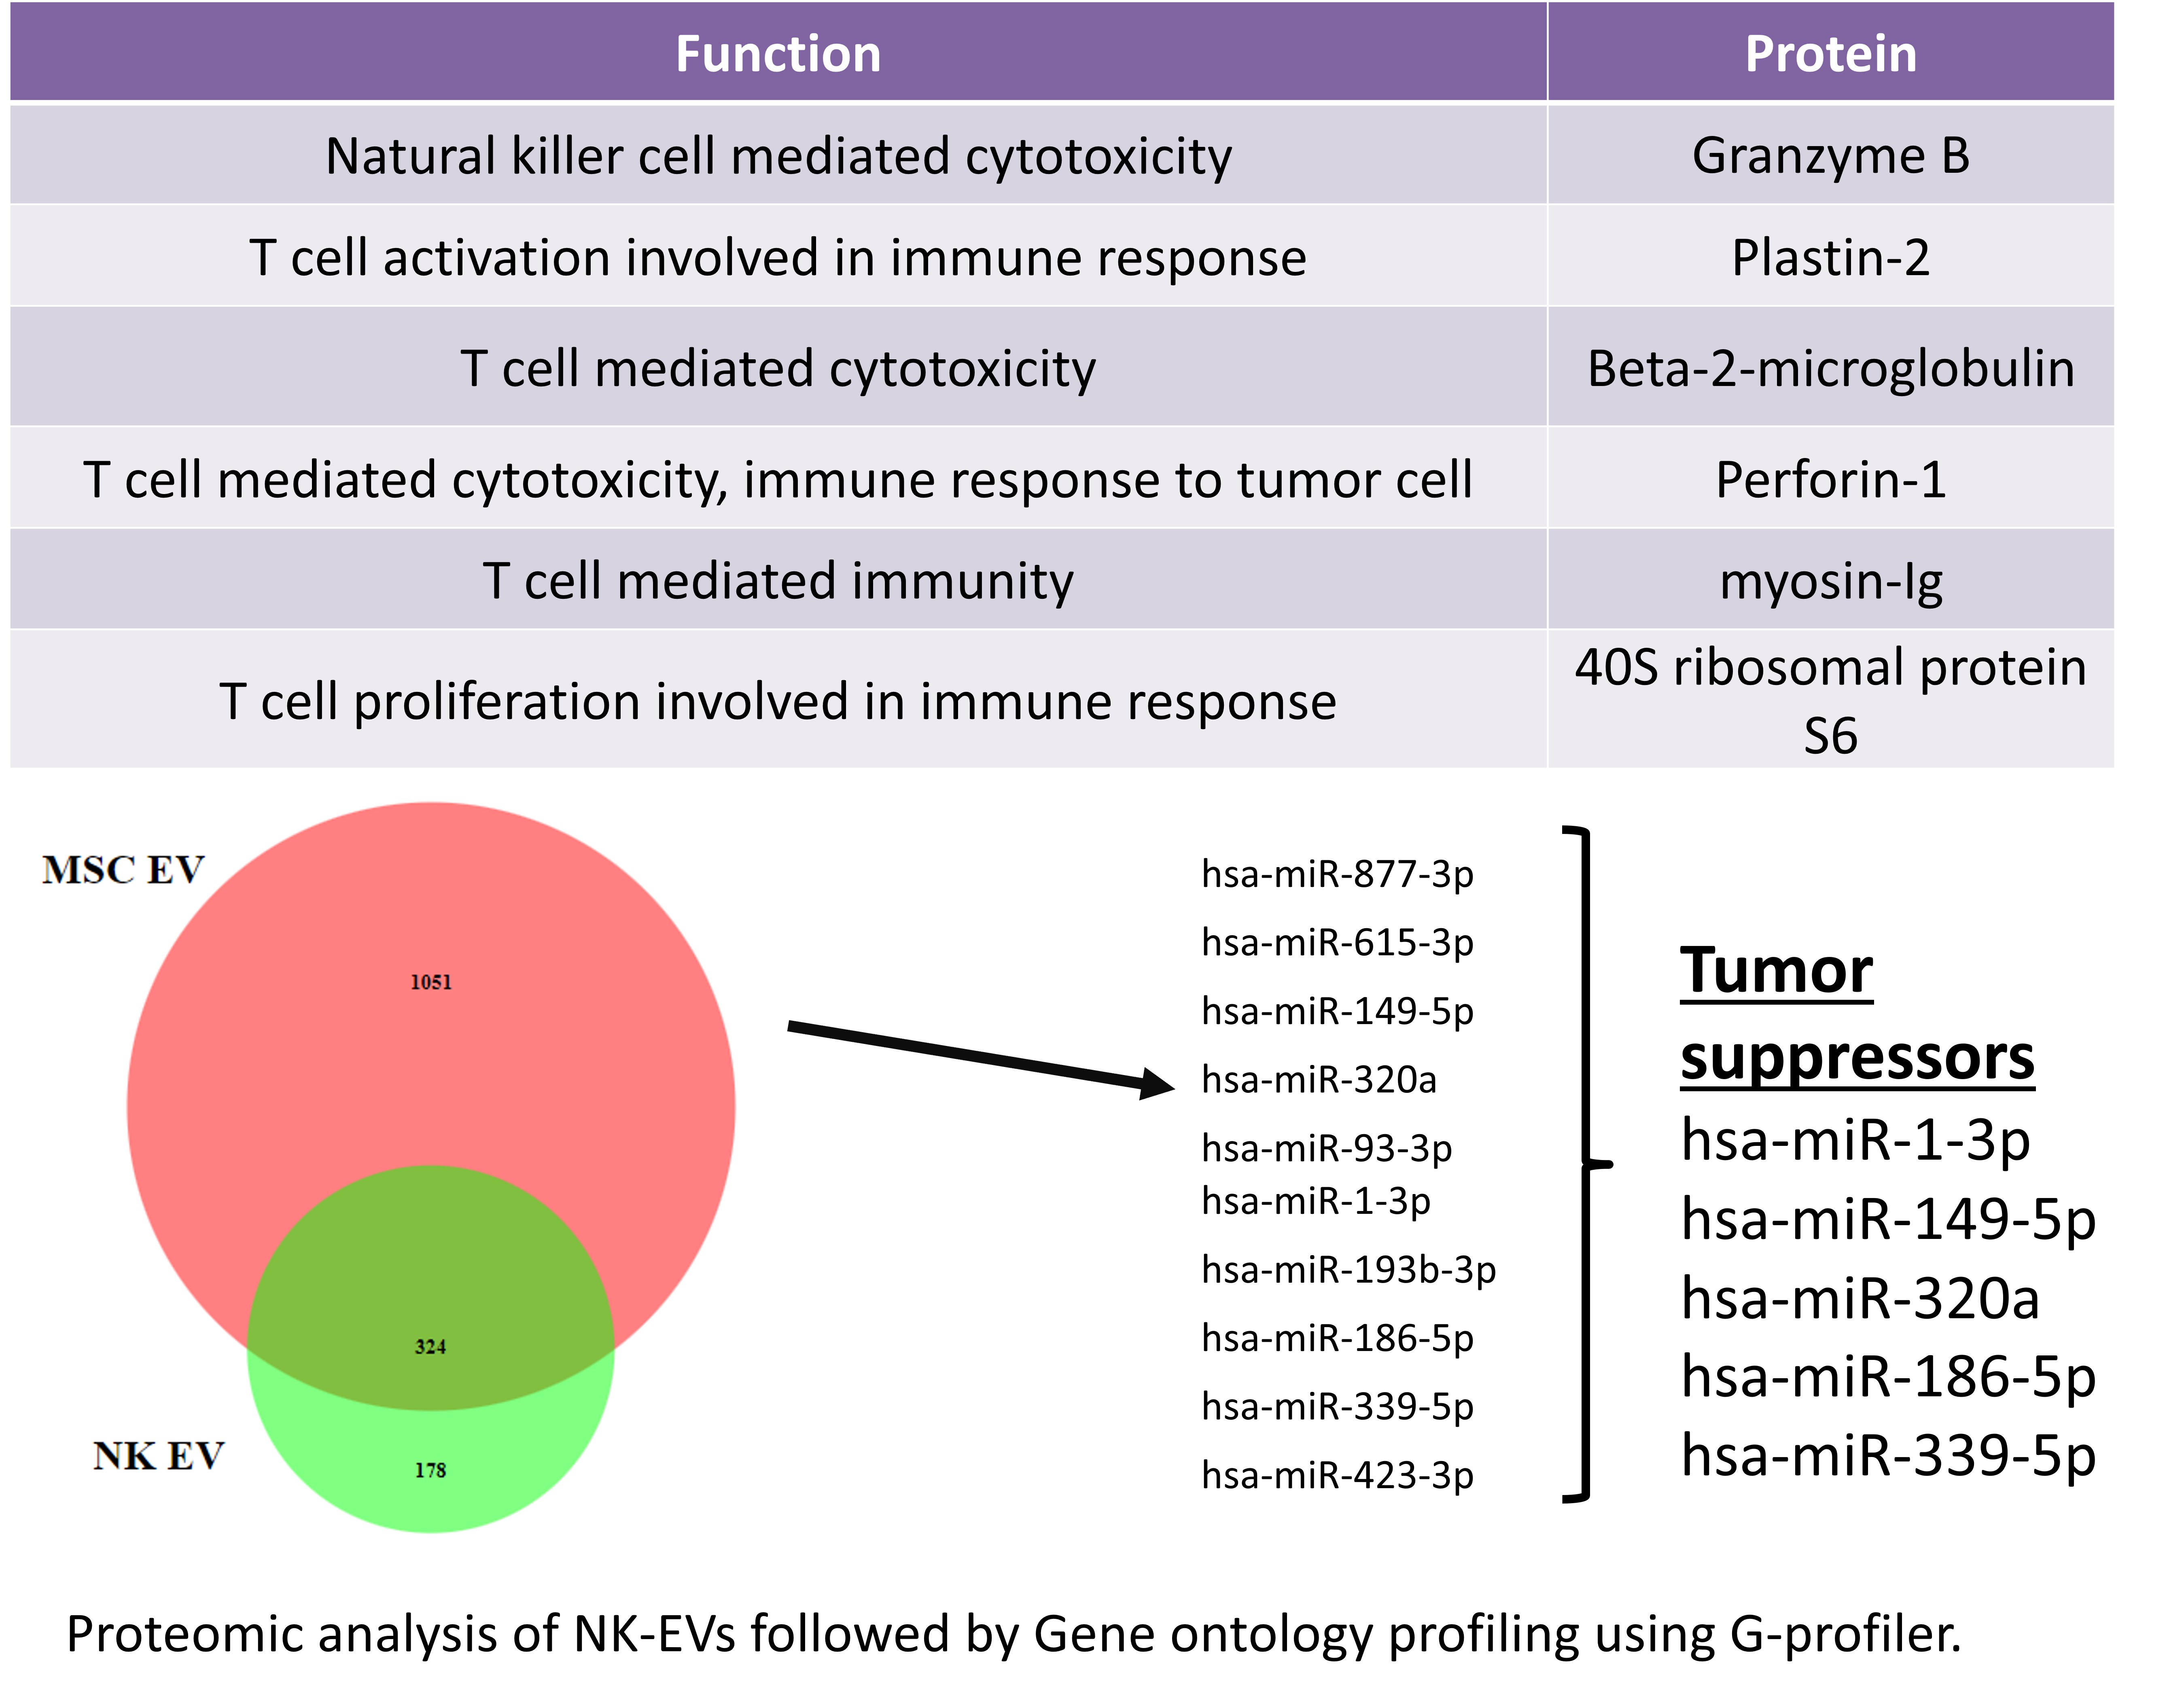Viewport: 2184px width, 1701px height.
Task: Click the myosin-Ig table cell
Action: (x=1831, y=580)
